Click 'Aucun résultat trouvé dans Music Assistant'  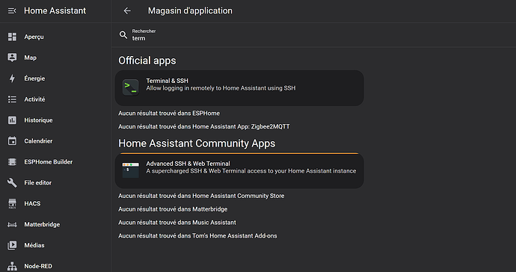click(x=177, y=223)
